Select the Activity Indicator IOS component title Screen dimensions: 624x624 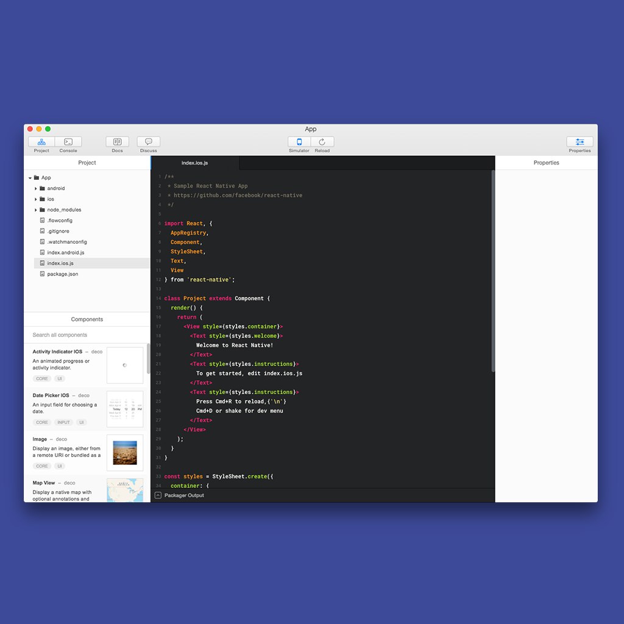[57, 352]
